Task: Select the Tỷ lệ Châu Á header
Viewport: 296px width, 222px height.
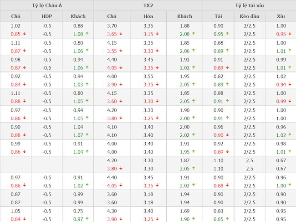Action: tap(47, 5)
